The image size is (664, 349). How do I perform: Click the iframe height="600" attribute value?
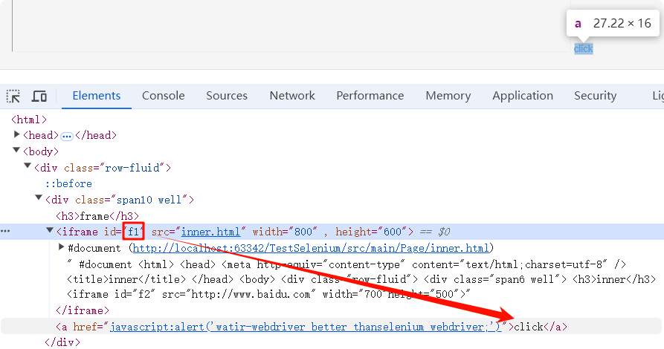click(393, 232)
